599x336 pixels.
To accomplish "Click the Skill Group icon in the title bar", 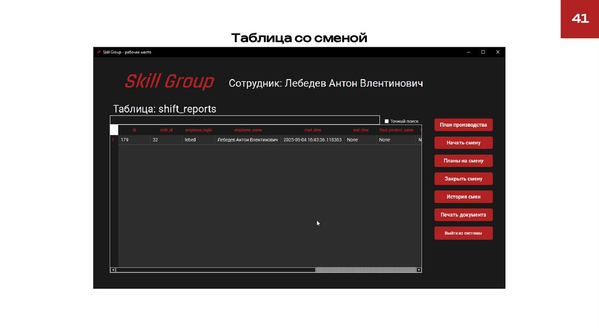I will 99,52.
